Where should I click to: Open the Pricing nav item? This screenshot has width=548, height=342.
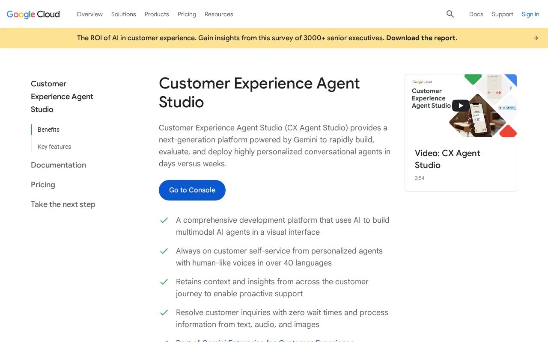coord(187,14)
